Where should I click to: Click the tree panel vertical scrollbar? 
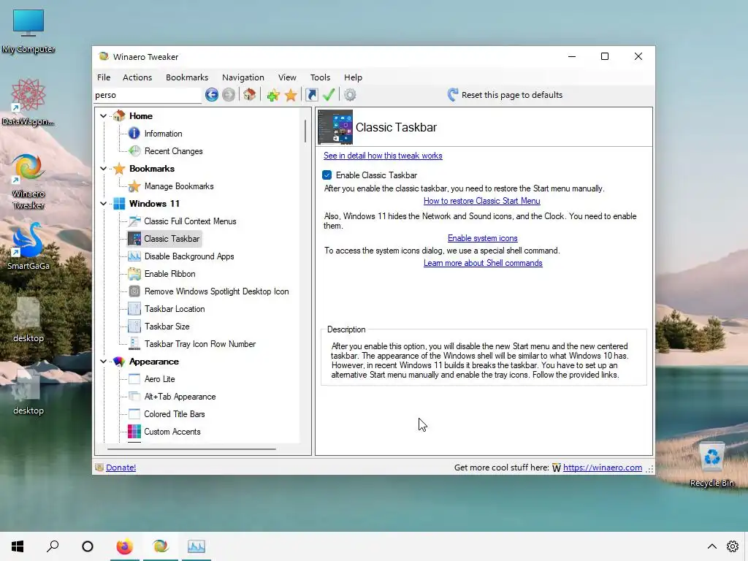pyautogui.click(x=305, y=131)
